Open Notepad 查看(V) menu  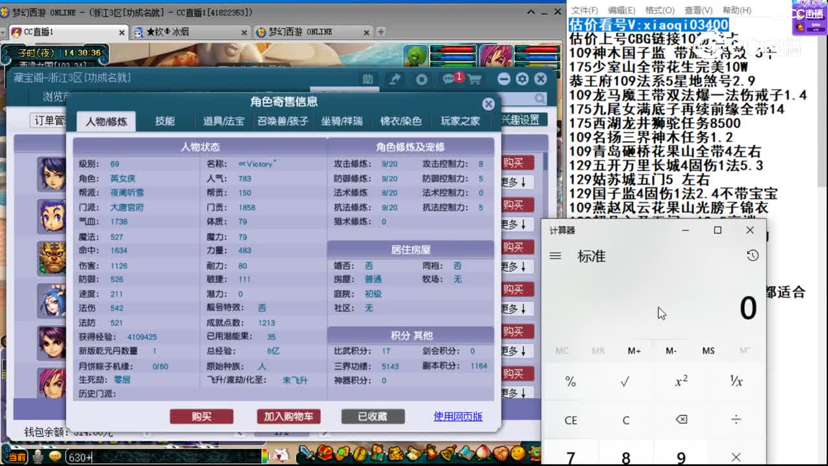point(698,10)
